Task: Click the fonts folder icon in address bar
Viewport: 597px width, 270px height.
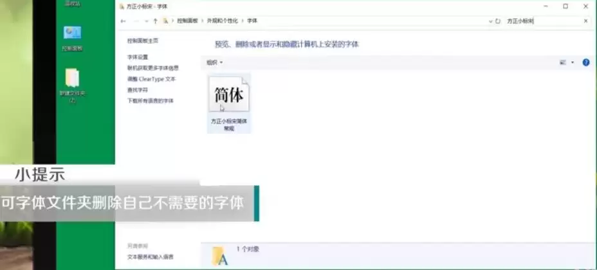Action: pos(165,21)
